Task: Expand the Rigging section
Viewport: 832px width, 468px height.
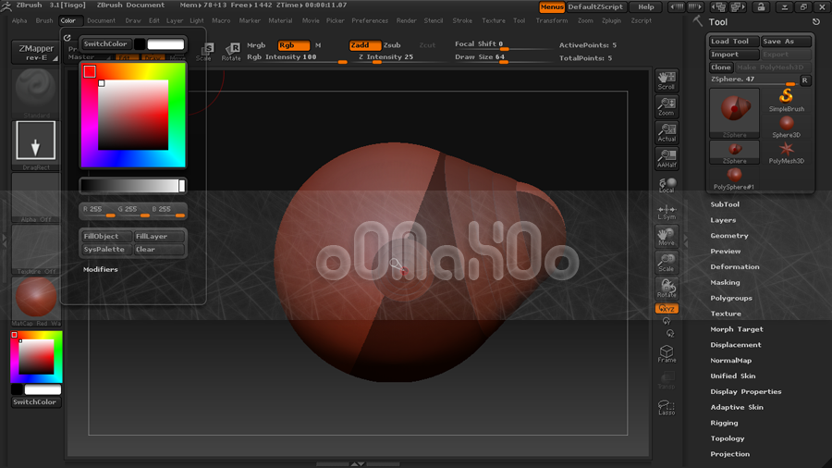Action: coord(724,423)
